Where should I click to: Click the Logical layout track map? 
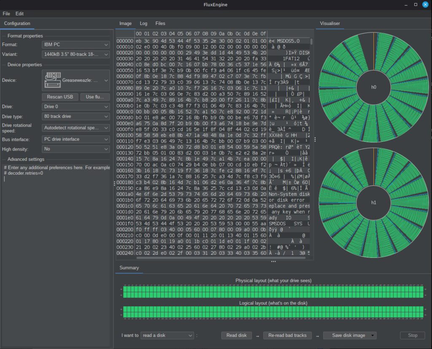[273, 312]
